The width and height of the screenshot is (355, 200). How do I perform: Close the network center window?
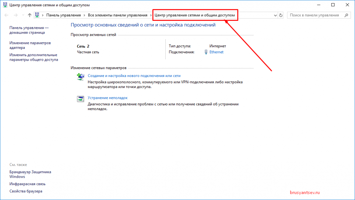pyautogui.click(x=347, y=5)
